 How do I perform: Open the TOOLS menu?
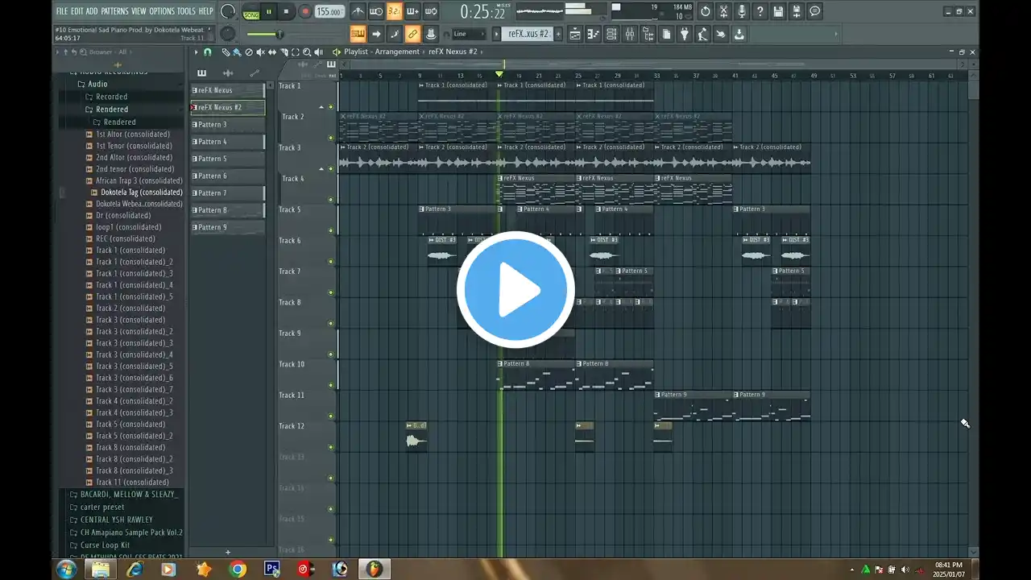[186, 11]
